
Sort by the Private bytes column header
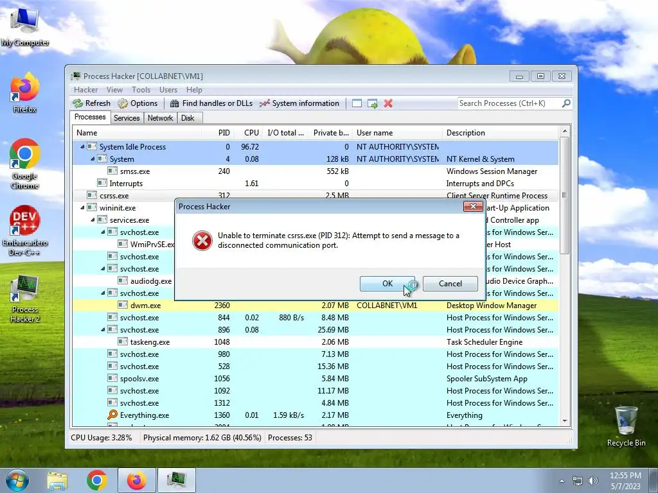[331, 133]
